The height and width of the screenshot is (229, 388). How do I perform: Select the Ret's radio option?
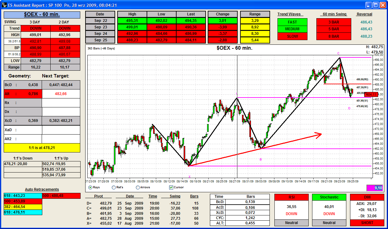point(114,187)
